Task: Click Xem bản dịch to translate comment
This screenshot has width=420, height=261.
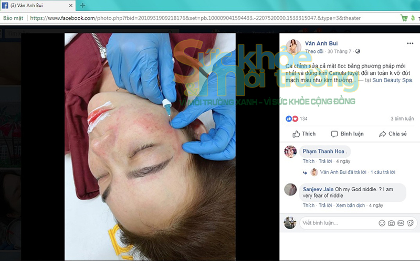Action: pos(350,205)
